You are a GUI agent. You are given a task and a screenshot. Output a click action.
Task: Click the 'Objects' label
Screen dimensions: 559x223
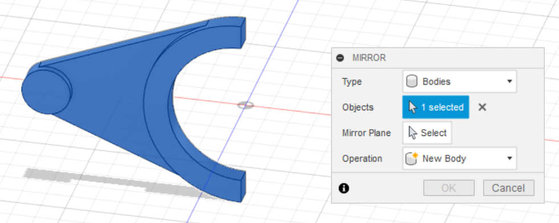pyautogui.click(x=358, y=108)
